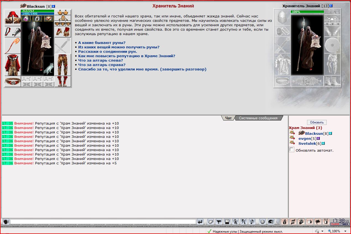Click private message arrow next to Svetulek
Image resolution: width=351 pixels, height=234 pixels.
(x=292, y=143)
